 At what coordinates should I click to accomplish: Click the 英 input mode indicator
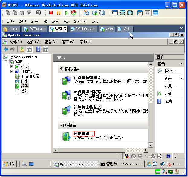point(140,156)
